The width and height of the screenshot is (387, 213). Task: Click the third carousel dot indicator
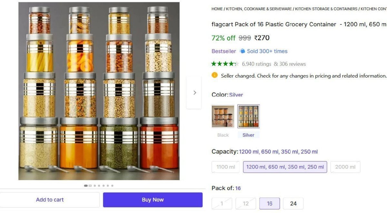95,186
